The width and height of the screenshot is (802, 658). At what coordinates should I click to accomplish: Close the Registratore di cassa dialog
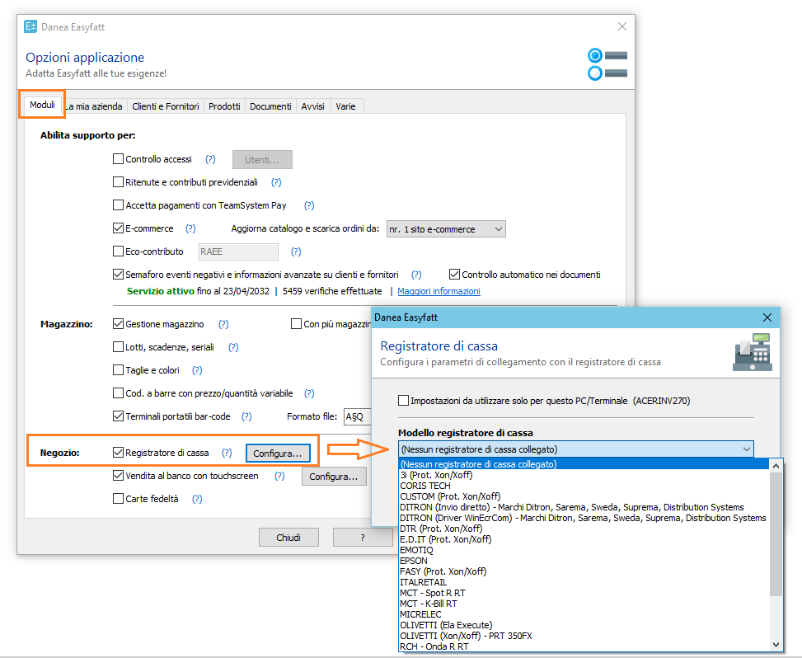767,317
